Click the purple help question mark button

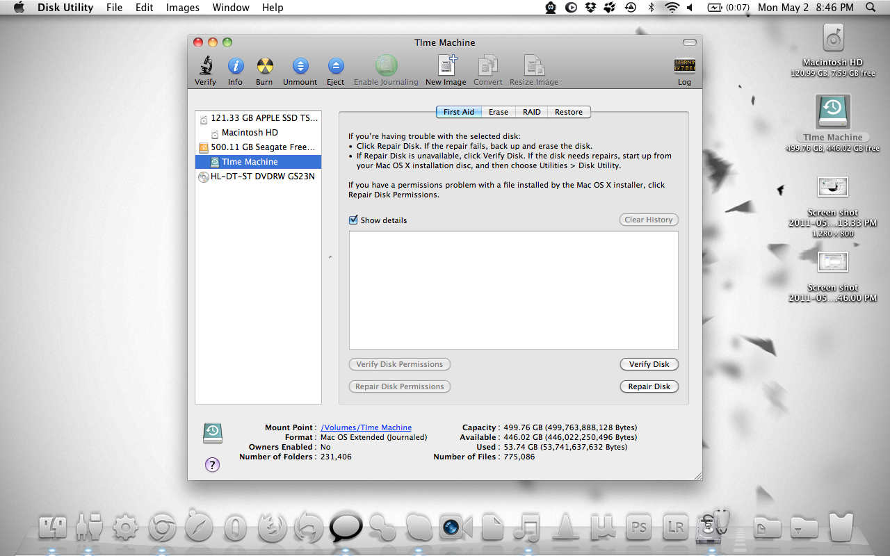(213, 465)
